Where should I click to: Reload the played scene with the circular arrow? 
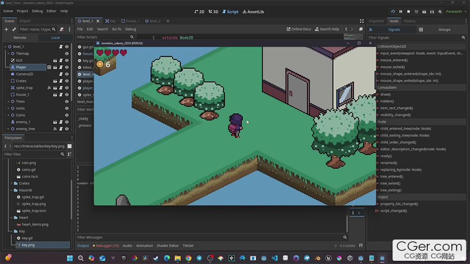coord(393,12)
